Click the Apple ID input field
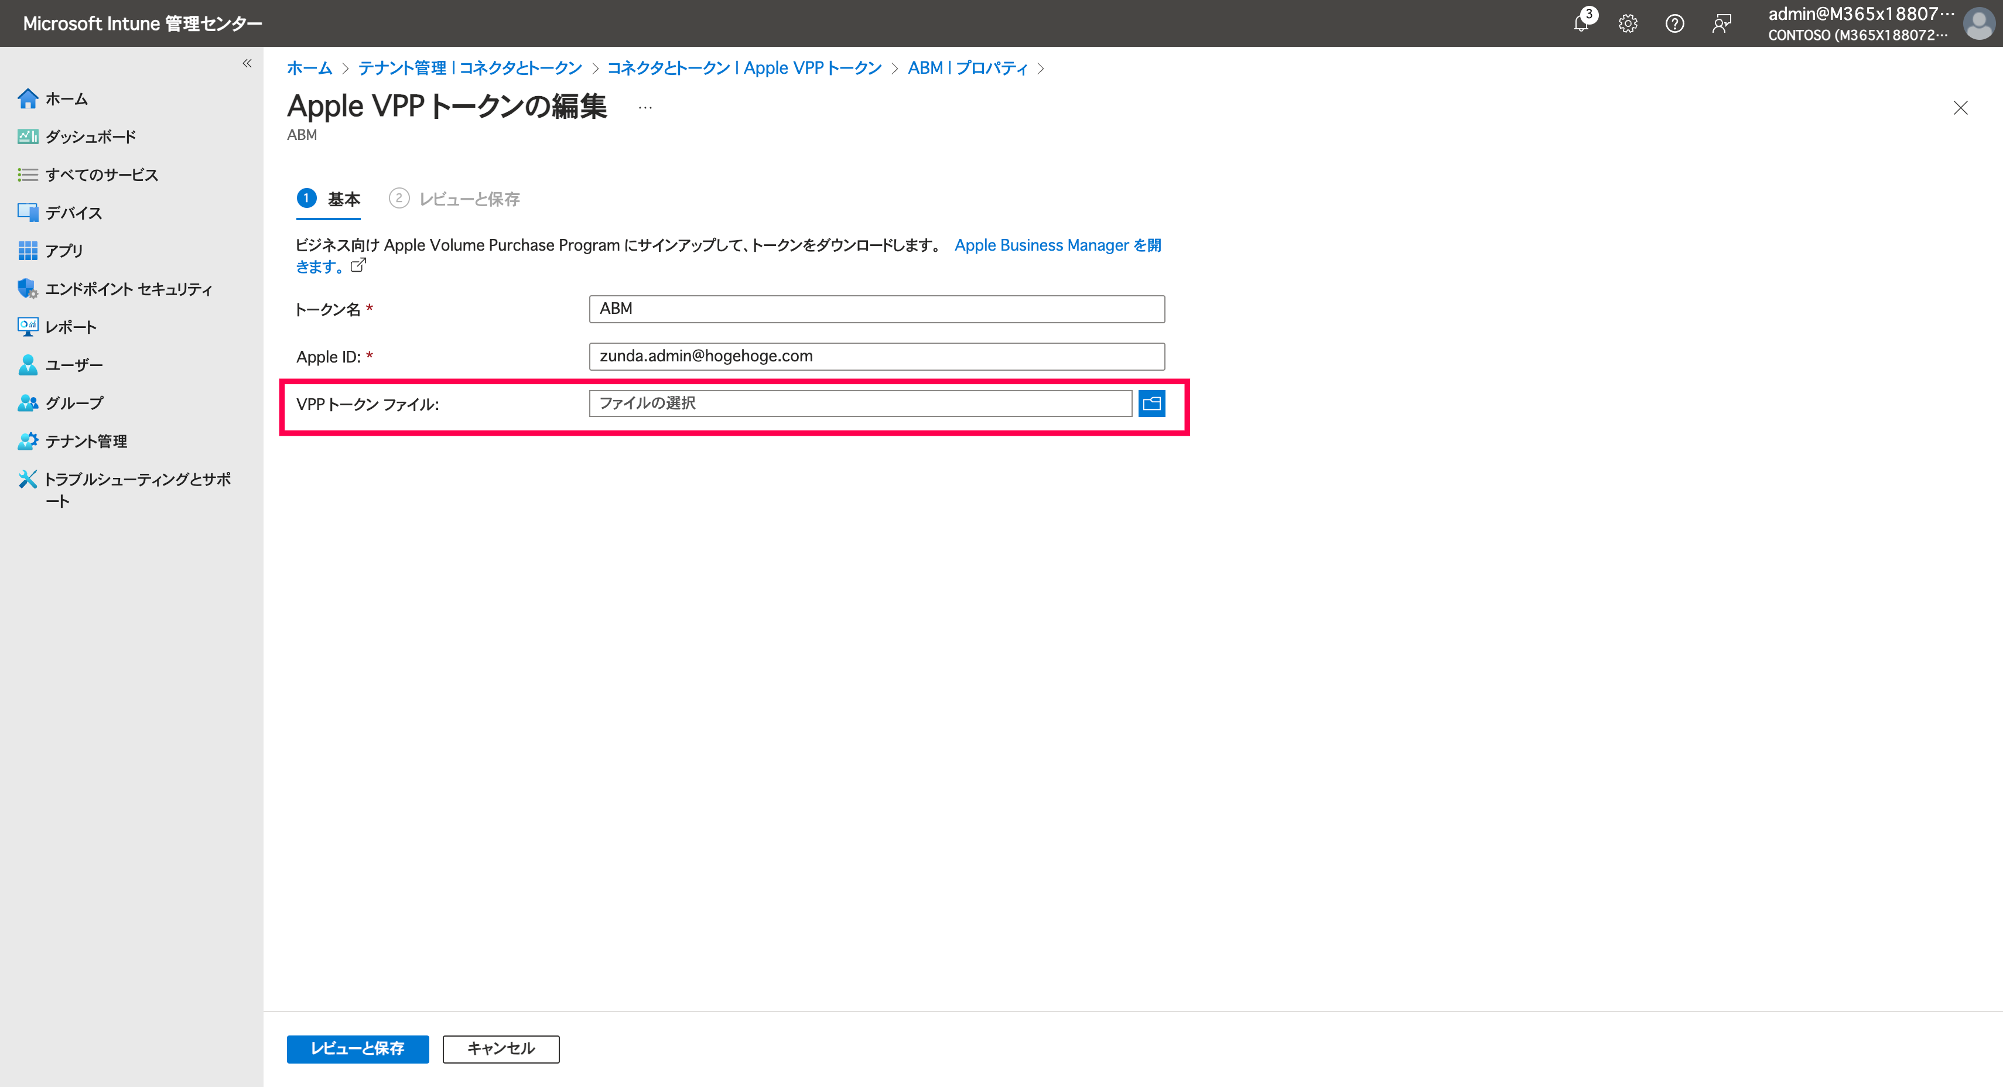 (x=876, y=356)
